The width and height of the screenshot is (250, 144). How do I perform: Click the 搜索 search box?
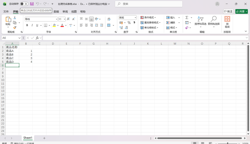[x=149, y=4]
